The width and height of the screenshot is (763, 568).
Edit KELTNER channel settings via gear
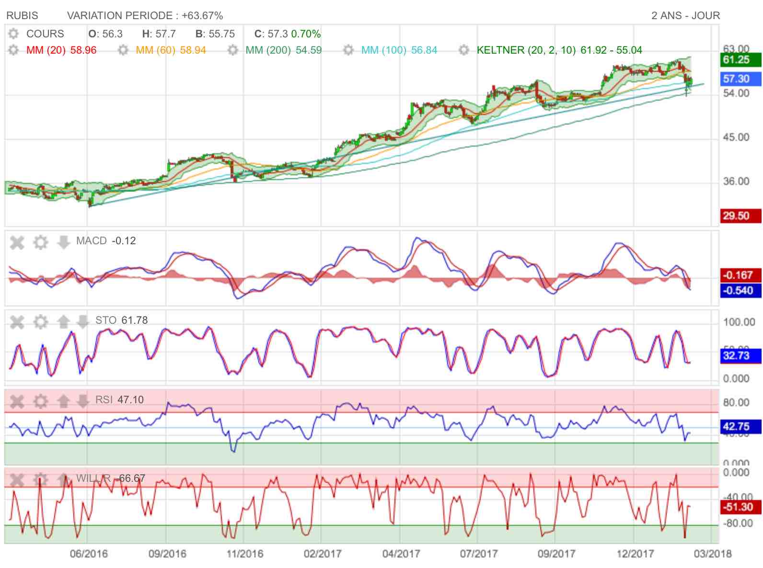(x=463, y=50)
